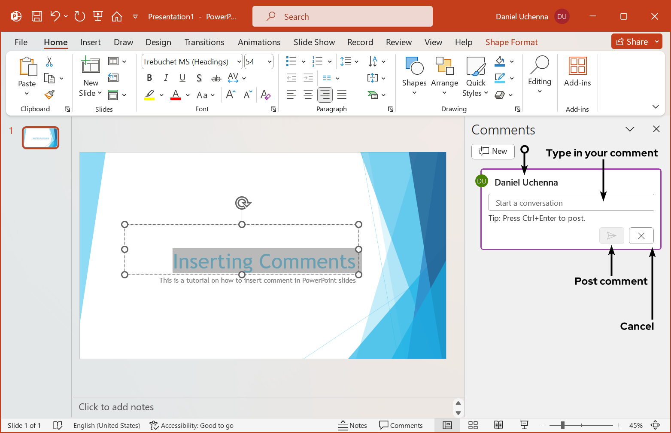Click the Cut scissors icon
Screen dimensions: 671x433
coord(49,62)
